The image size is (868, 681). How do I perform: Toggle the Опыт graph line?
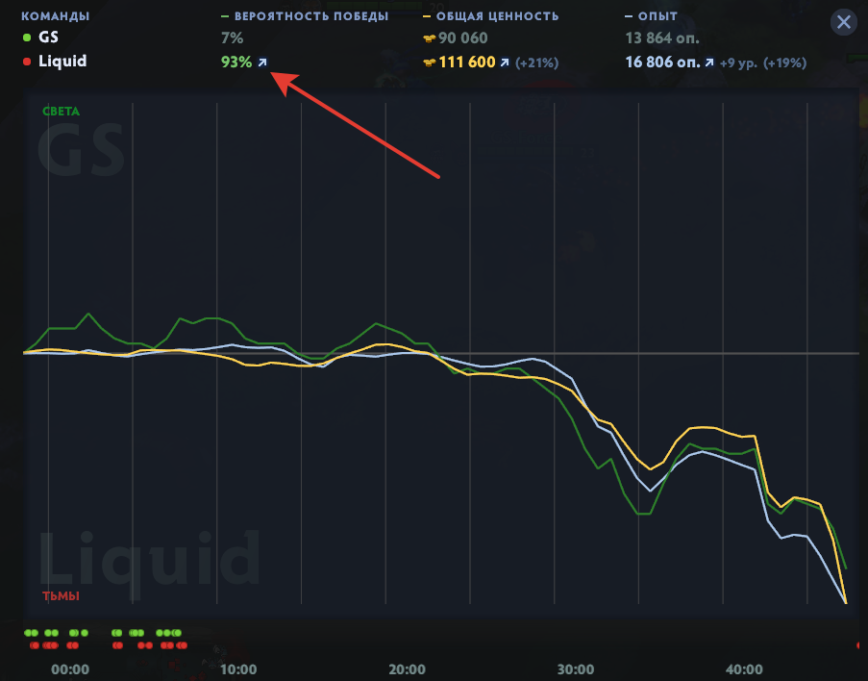651,16
